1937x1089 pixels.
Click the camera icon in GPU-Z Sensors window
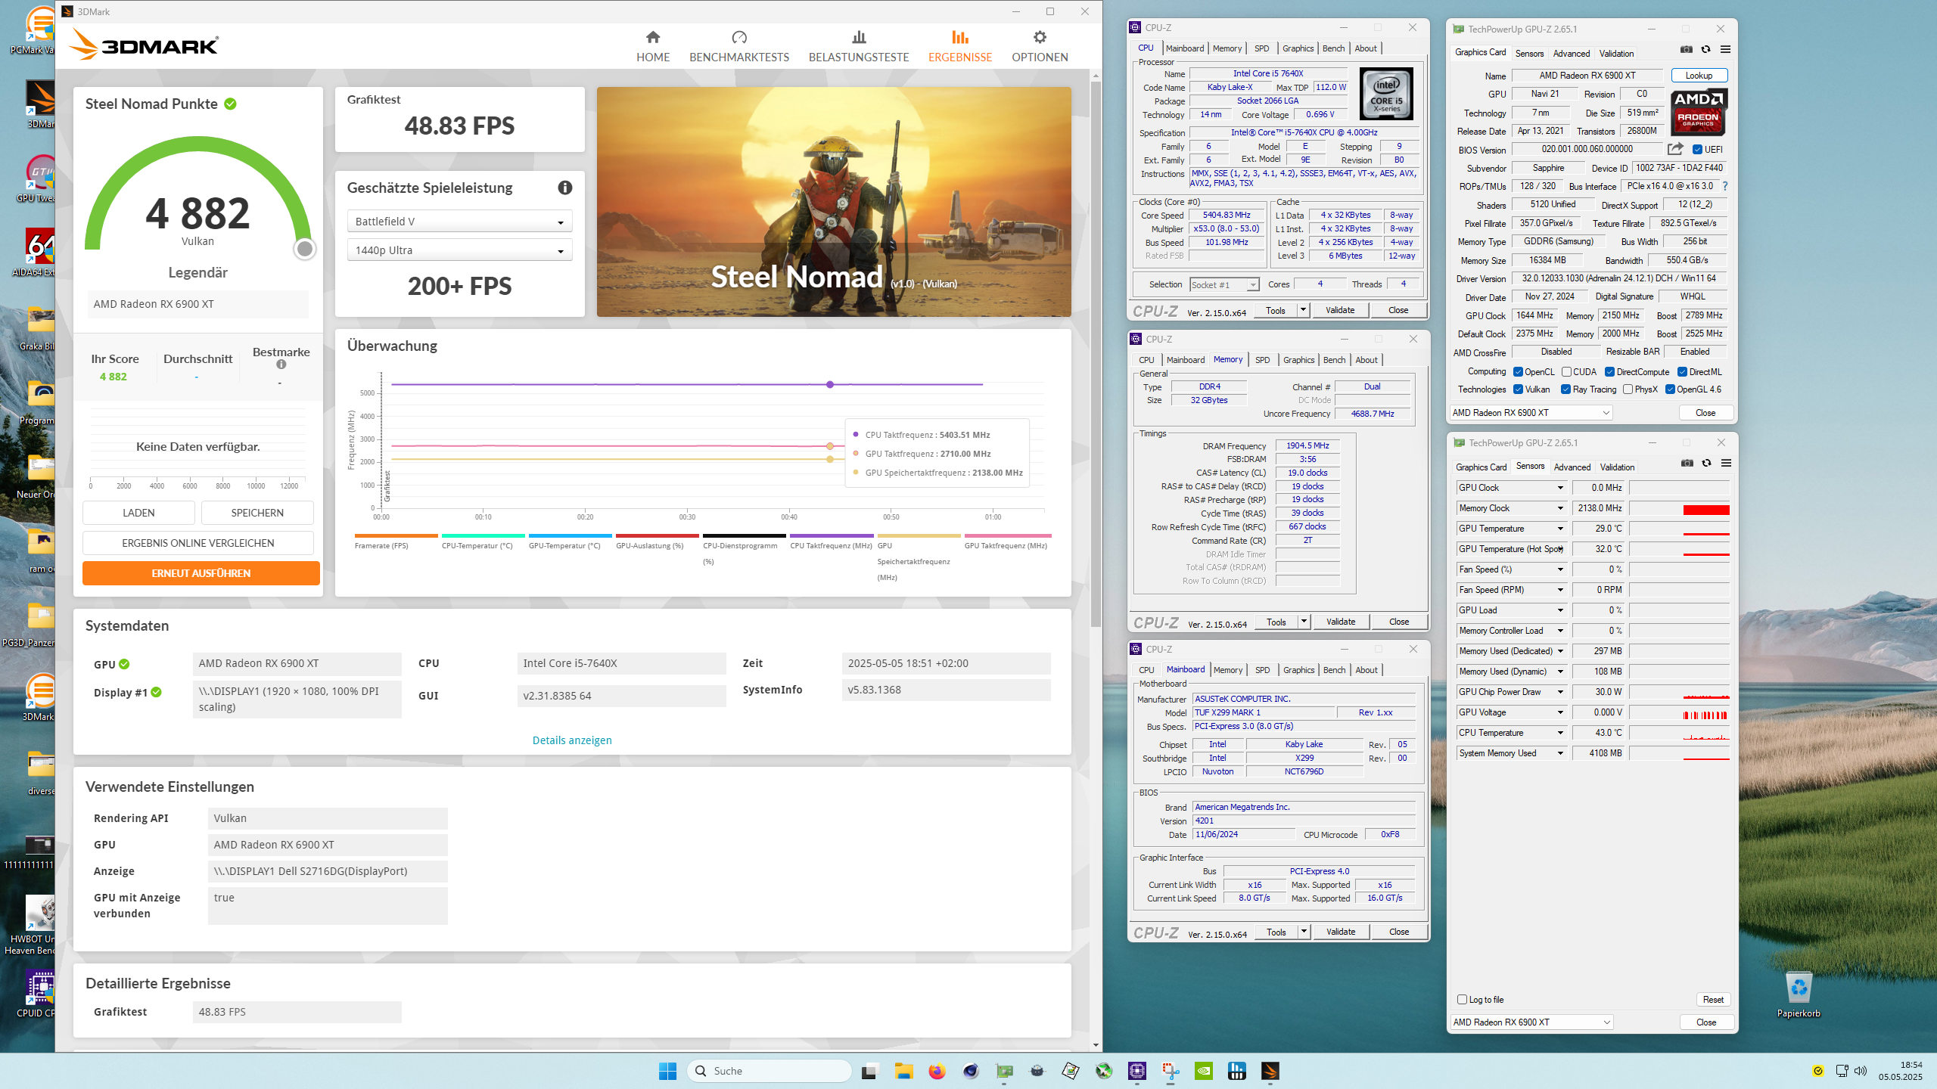(1687, 463)
